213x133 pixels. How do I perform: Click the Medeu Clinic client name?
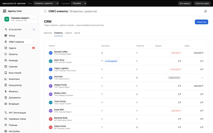pyautogui.click(x=60, y=93)
